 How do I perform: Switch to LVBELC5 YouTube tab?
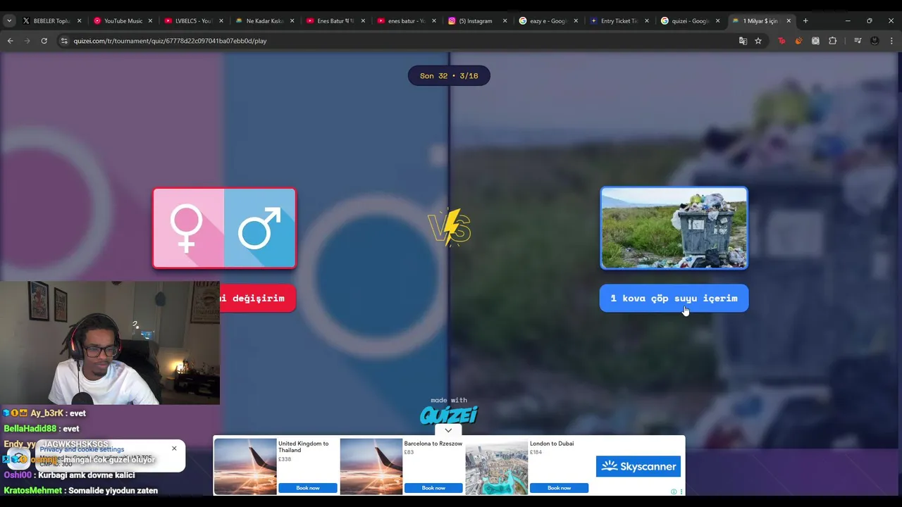194,21
